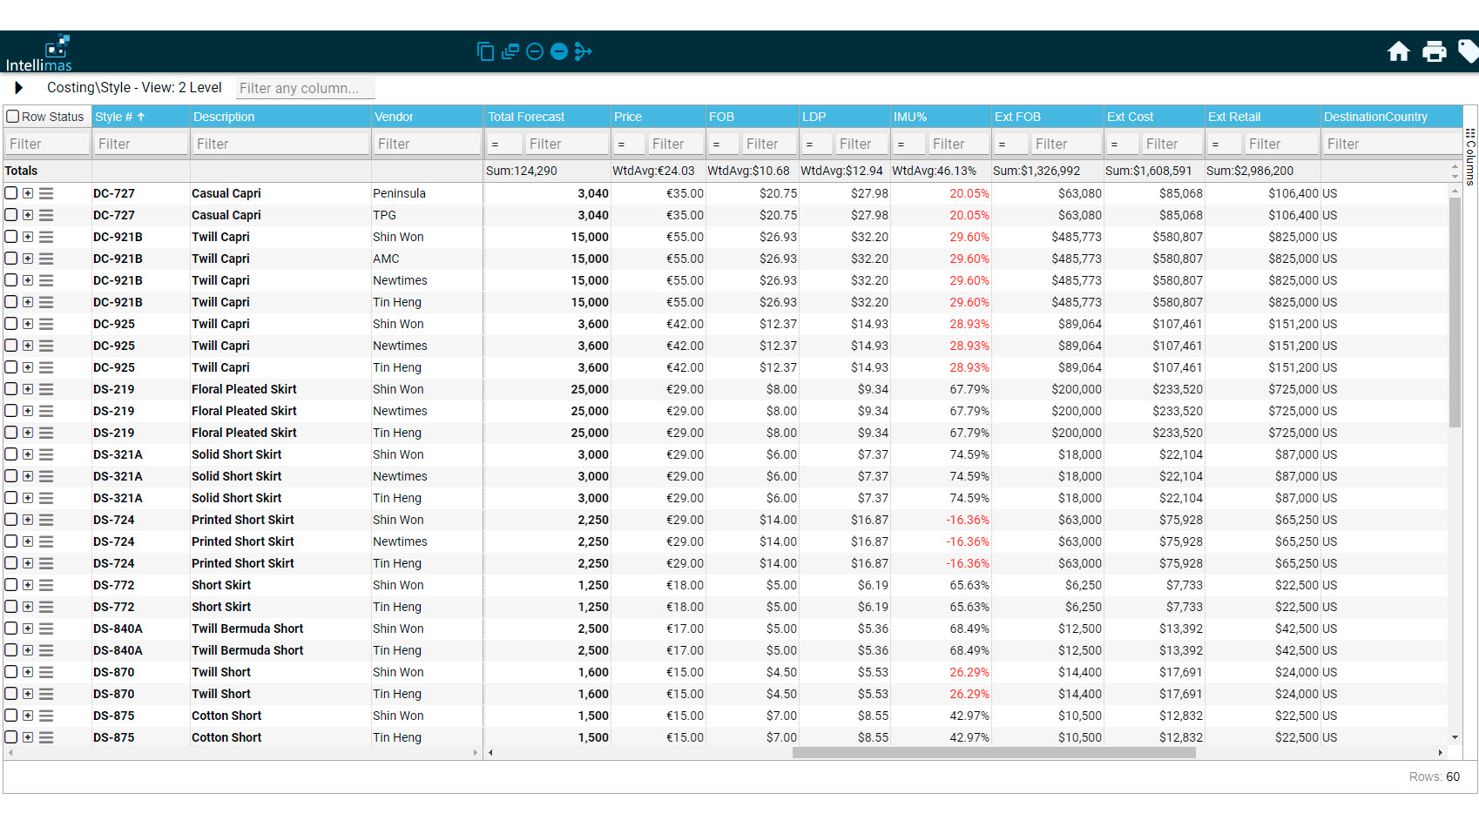
Task: Select the outlined remove-circle toolbar icon
Action: tap(534, 51)
